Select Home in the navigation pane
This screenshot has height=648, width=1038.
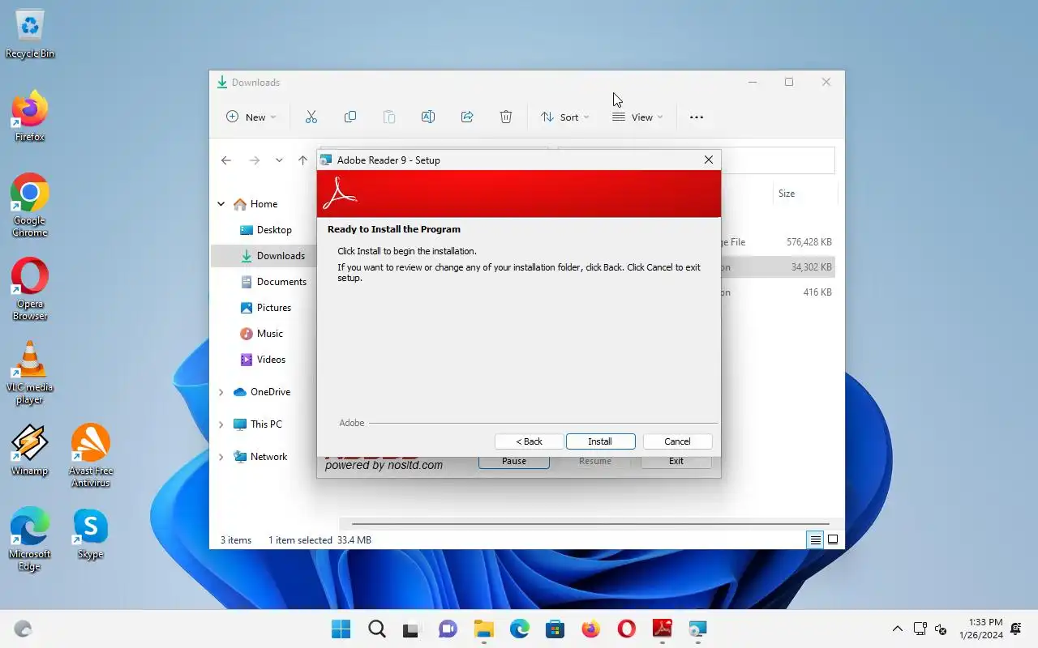255,204
